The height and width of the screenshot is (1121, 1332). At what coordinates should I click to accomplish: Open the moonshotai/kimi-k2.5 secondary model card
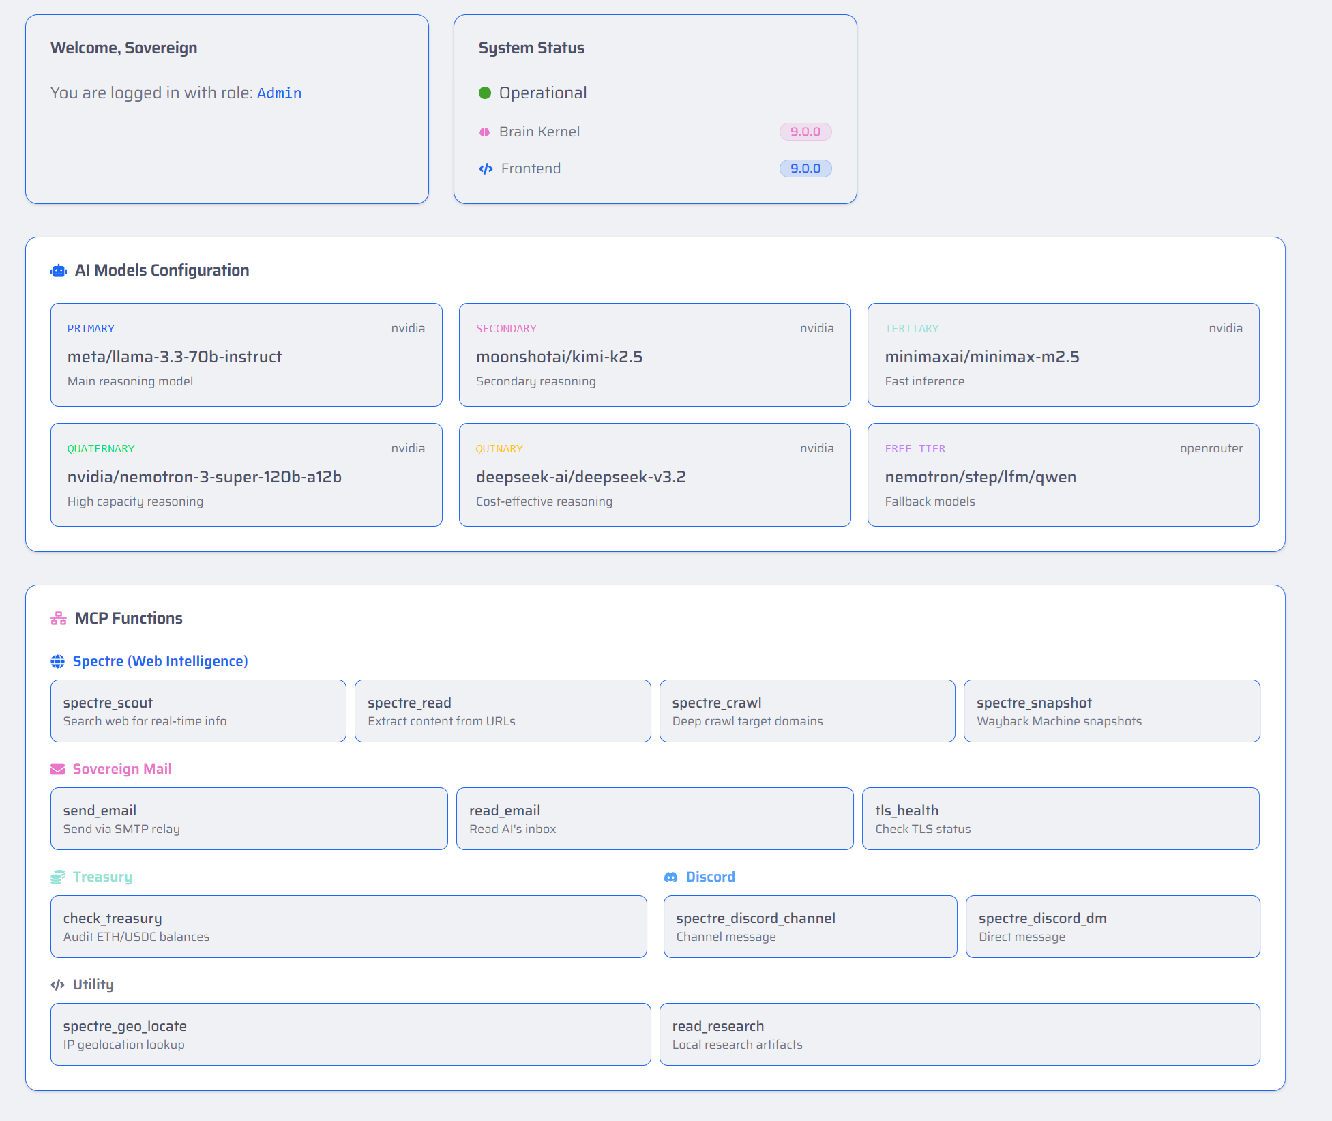[x=655, y=355]
